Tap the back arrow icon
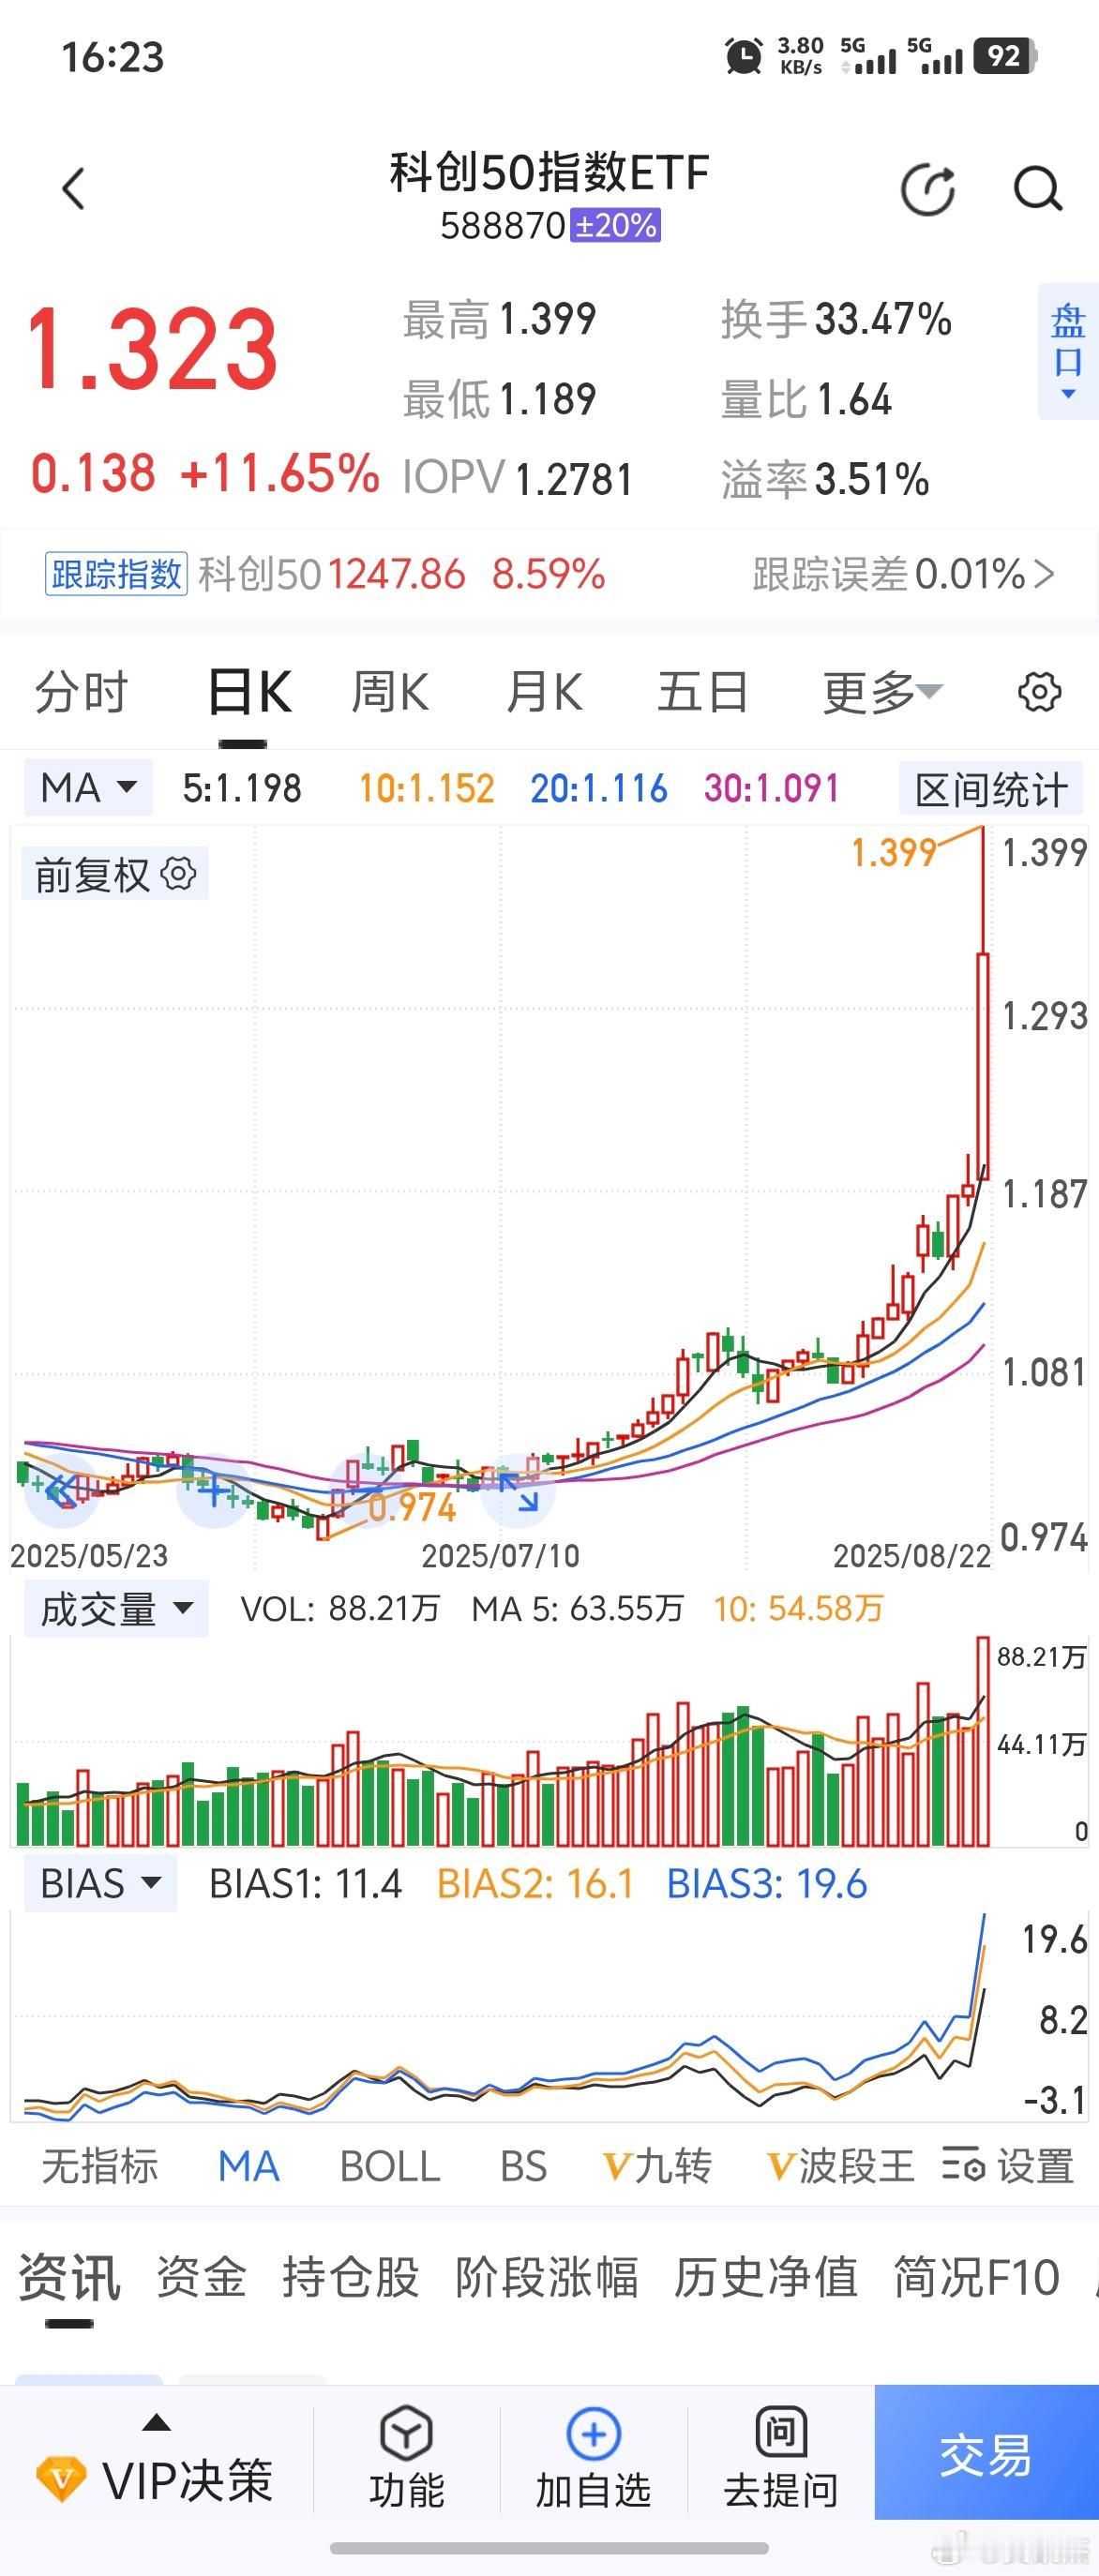The image size is (1099, 2576). 73,189
